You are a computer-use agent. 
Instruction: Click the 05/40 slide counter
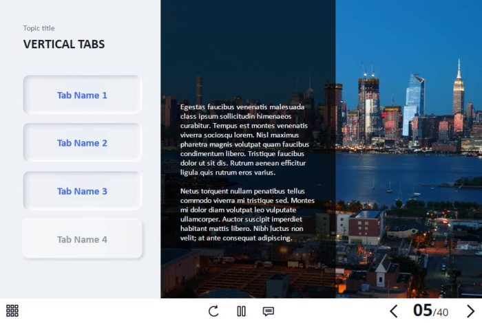click(430, 311)
